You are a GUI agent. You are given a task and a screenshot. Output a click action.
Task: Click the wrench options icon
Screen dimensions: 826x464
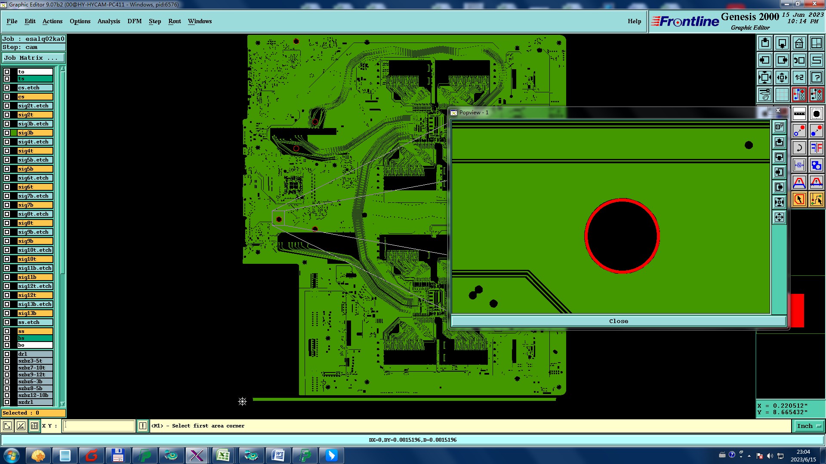pos(764,95)
